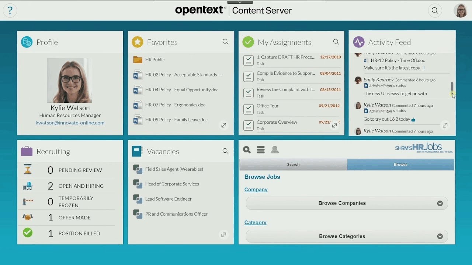Expand the Favorites tile
The image size is (472, 265).
[223, 126]
